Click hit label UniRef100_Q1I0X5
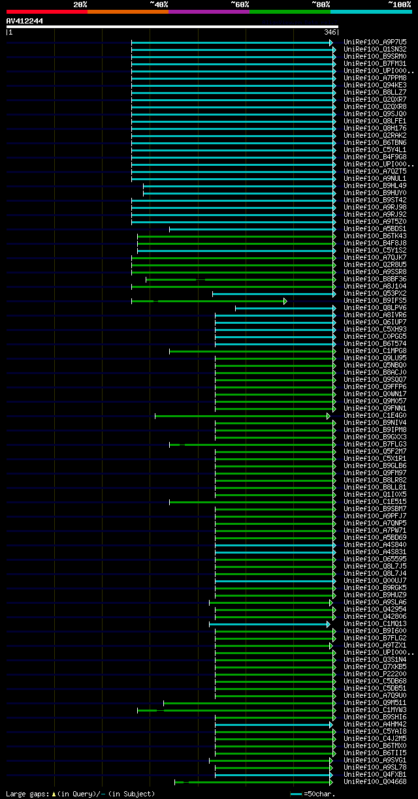418x799 pixels. tap(375, 494)
